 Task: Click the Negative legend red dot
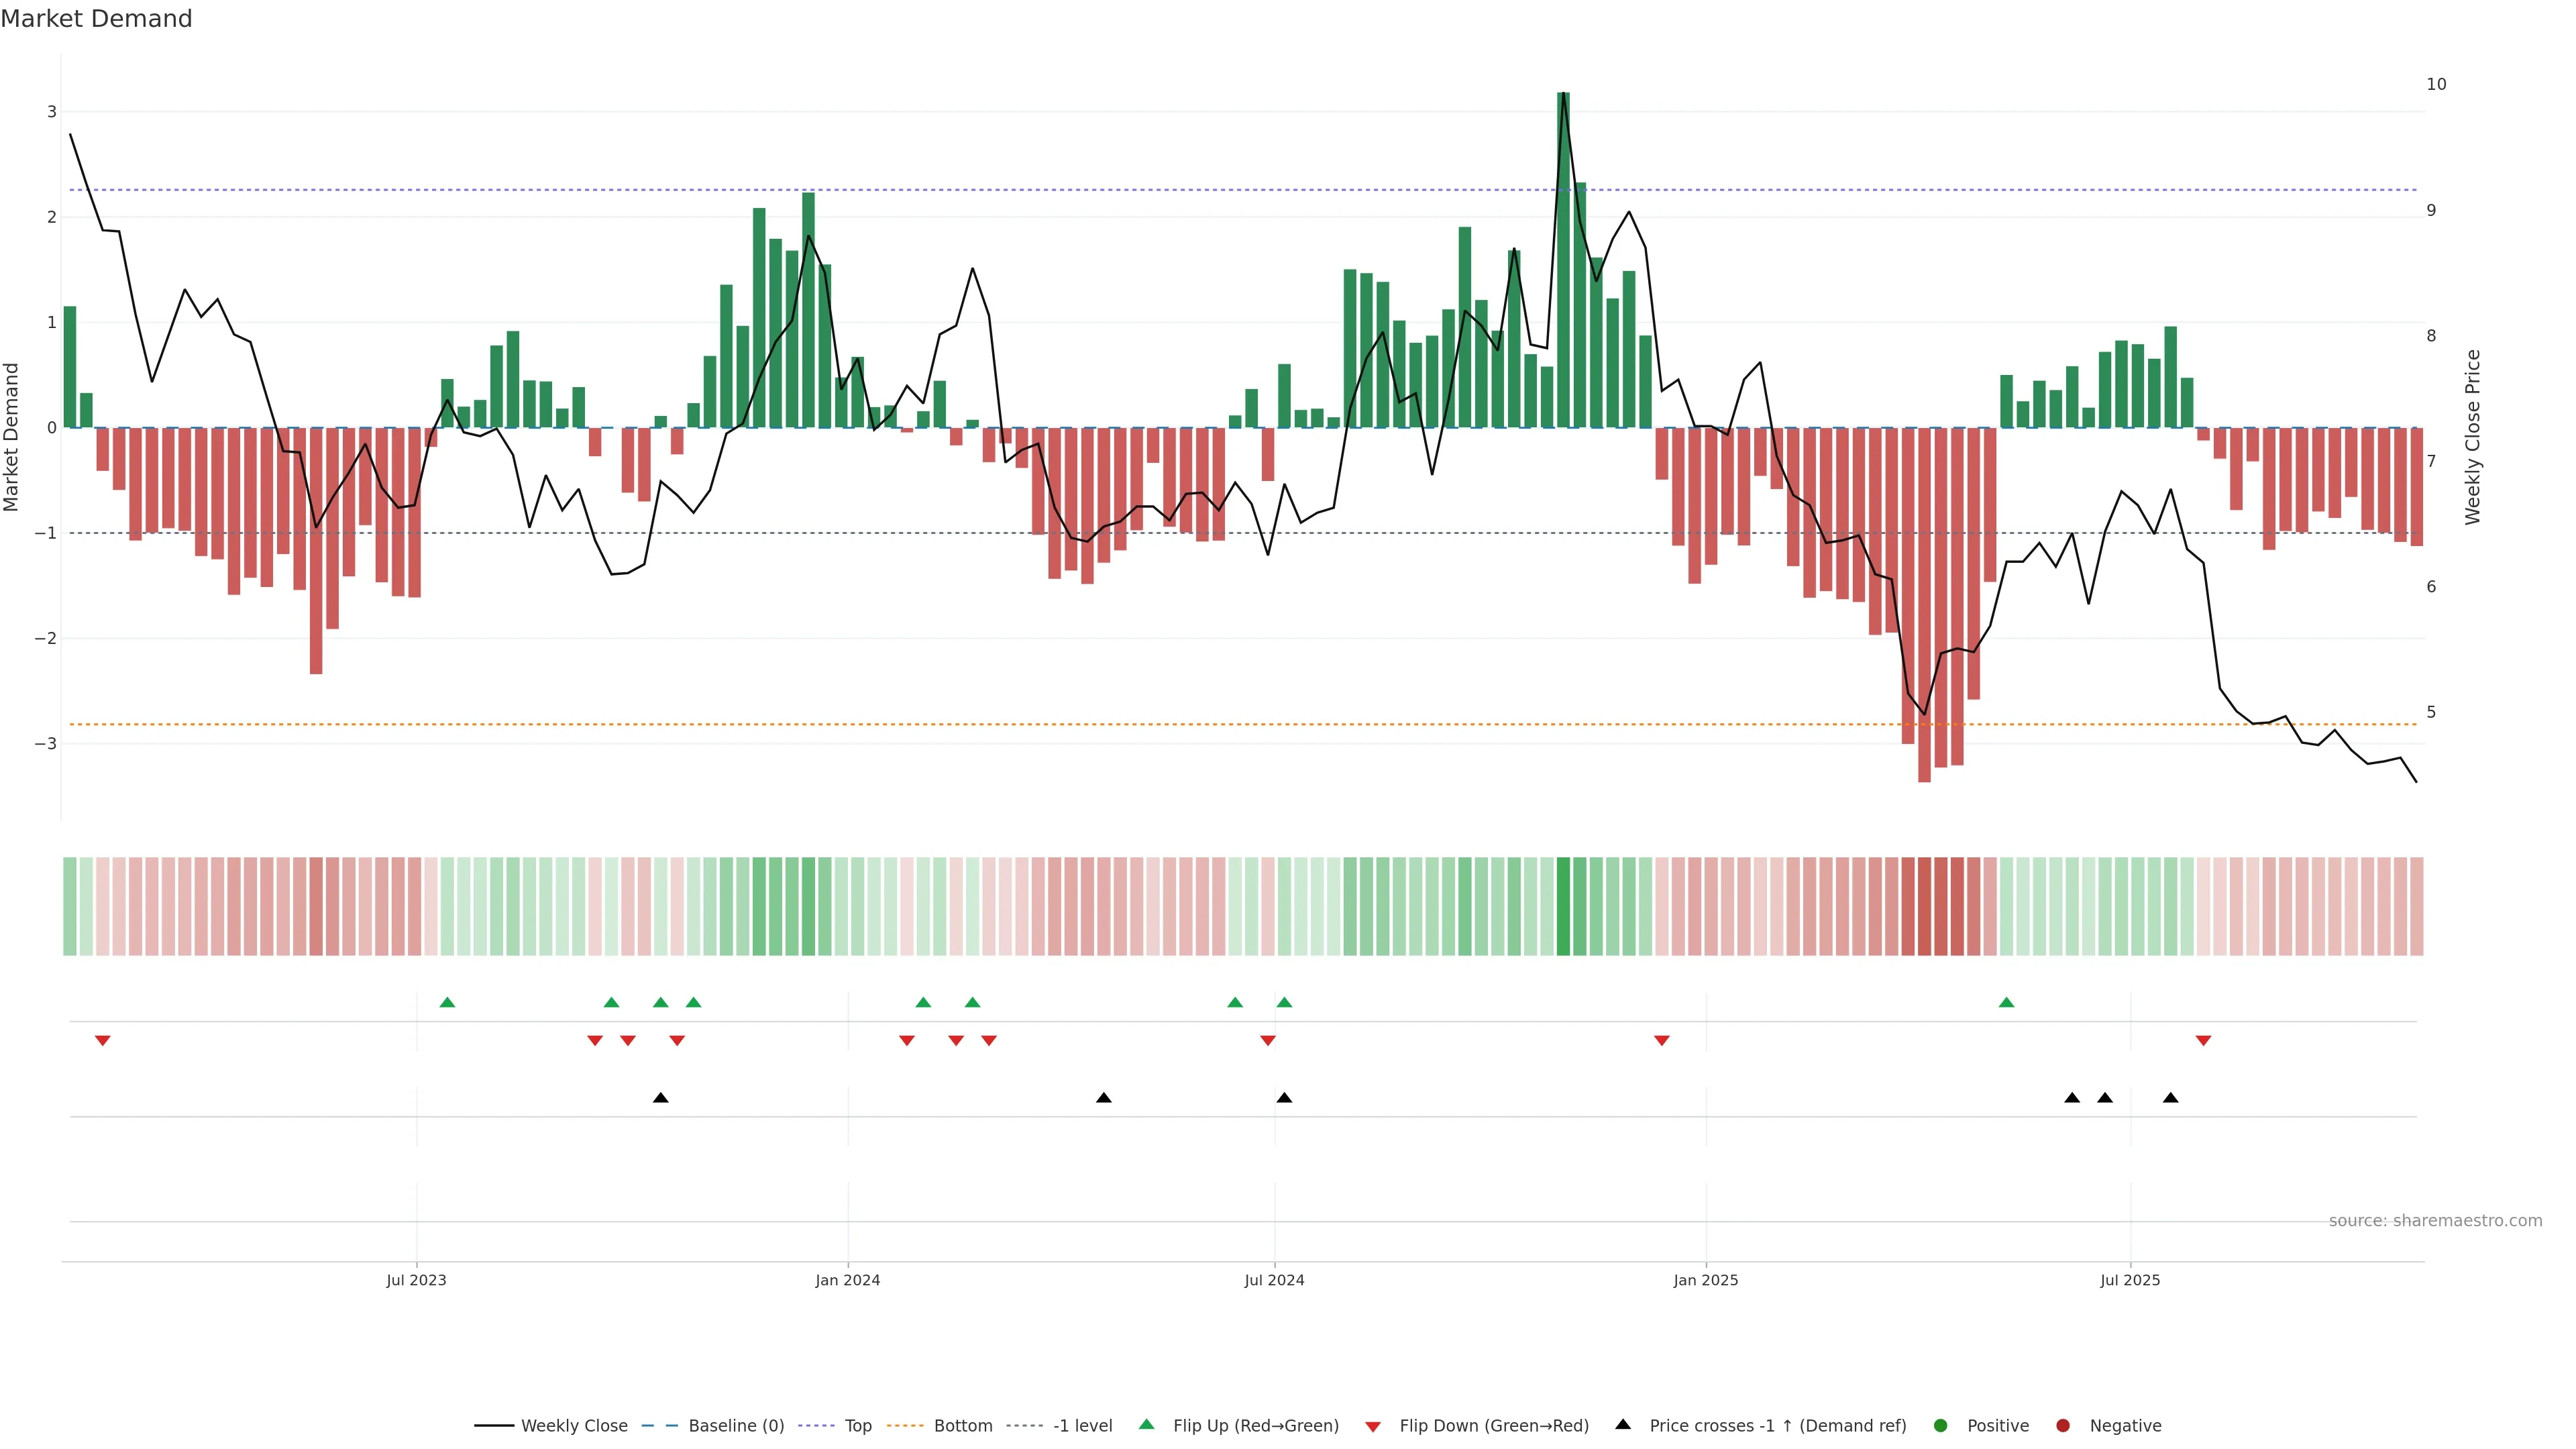[2063, 1426]
